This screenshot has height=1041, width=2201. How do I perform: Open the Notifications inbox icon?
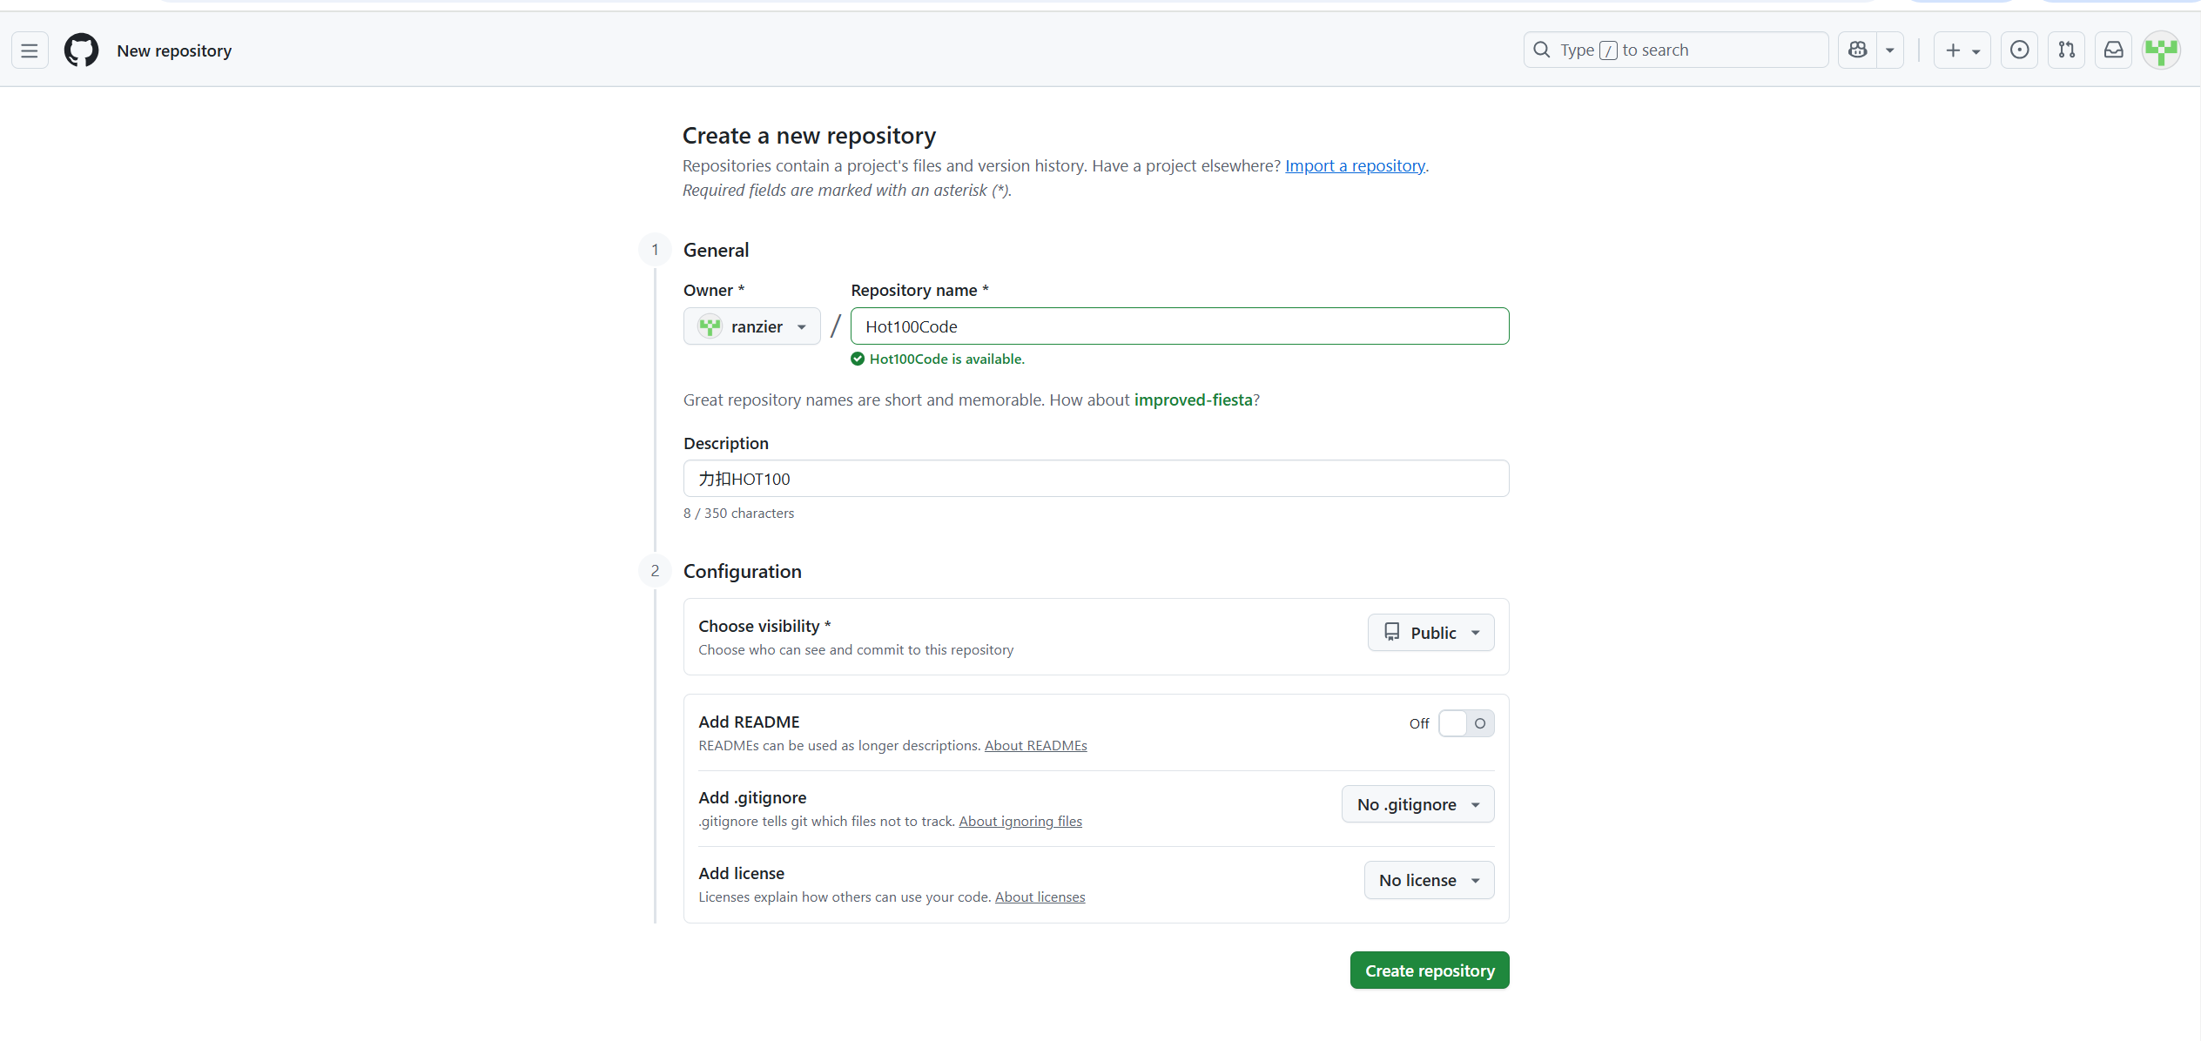tap(2113, 50)
